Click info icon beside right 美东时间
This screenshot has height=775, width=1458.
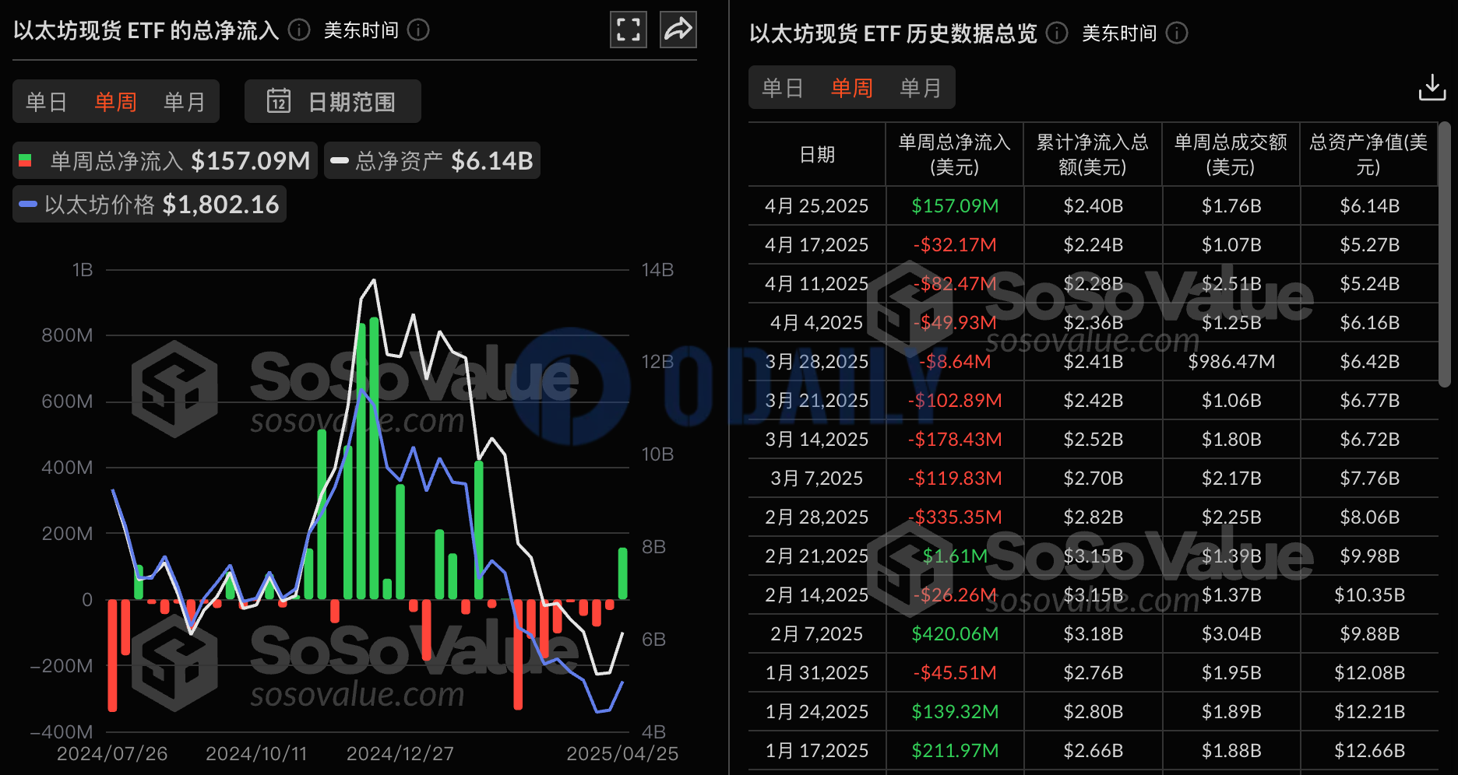(1177, 33)
